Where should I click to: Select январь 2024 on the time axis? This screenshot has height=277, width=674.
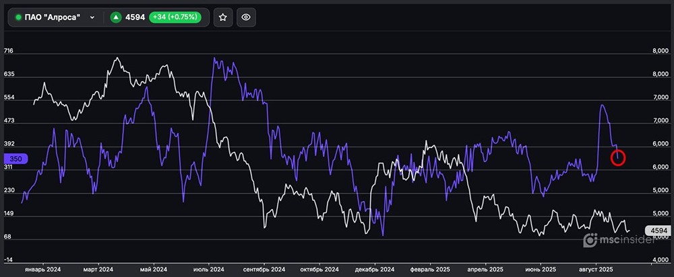(43, 270)
